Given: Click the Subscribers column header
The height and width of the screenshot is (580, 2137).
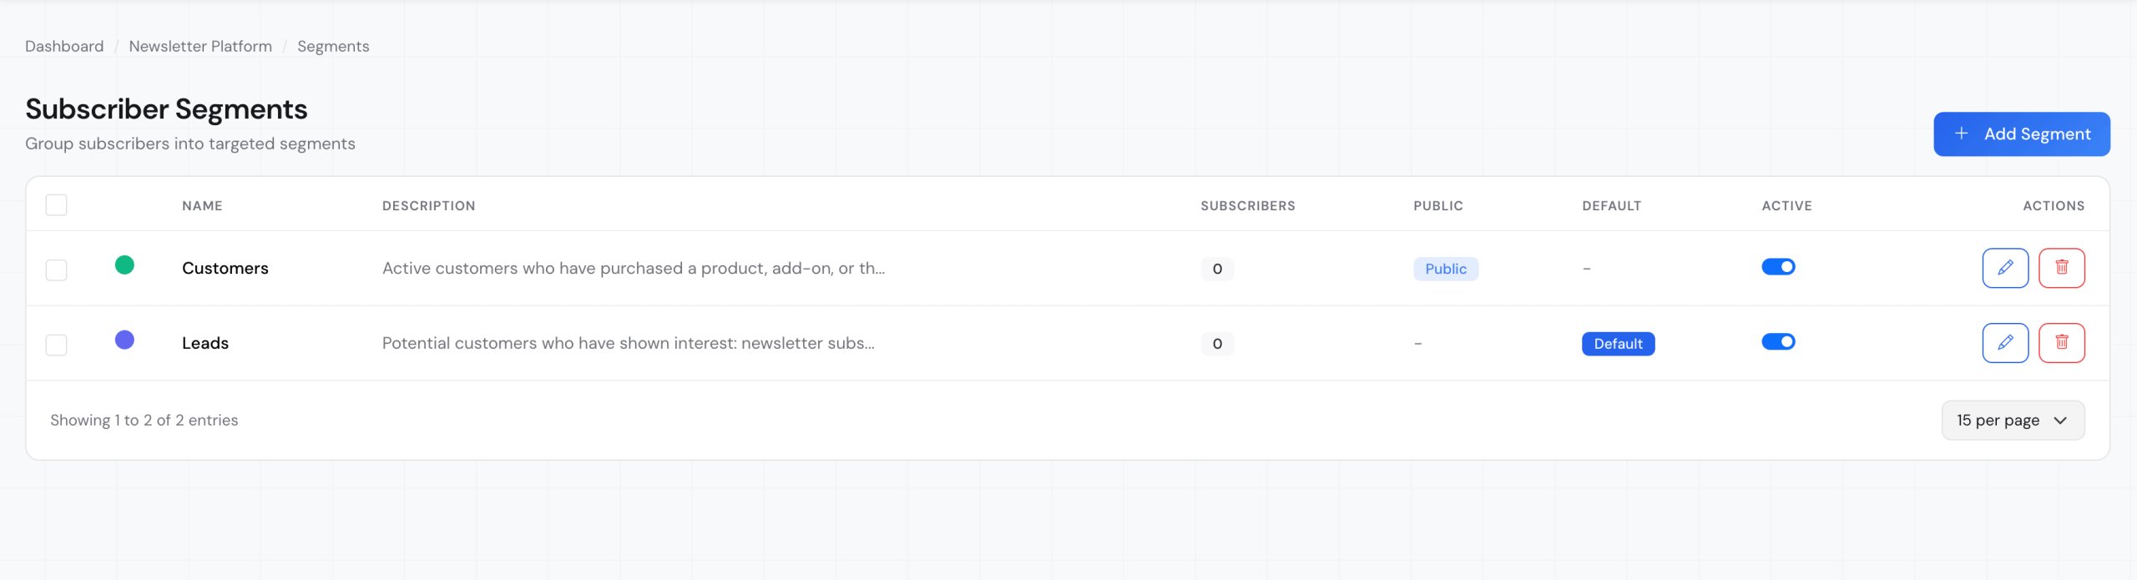Looking at the screenshot, I should point(1247,206).
